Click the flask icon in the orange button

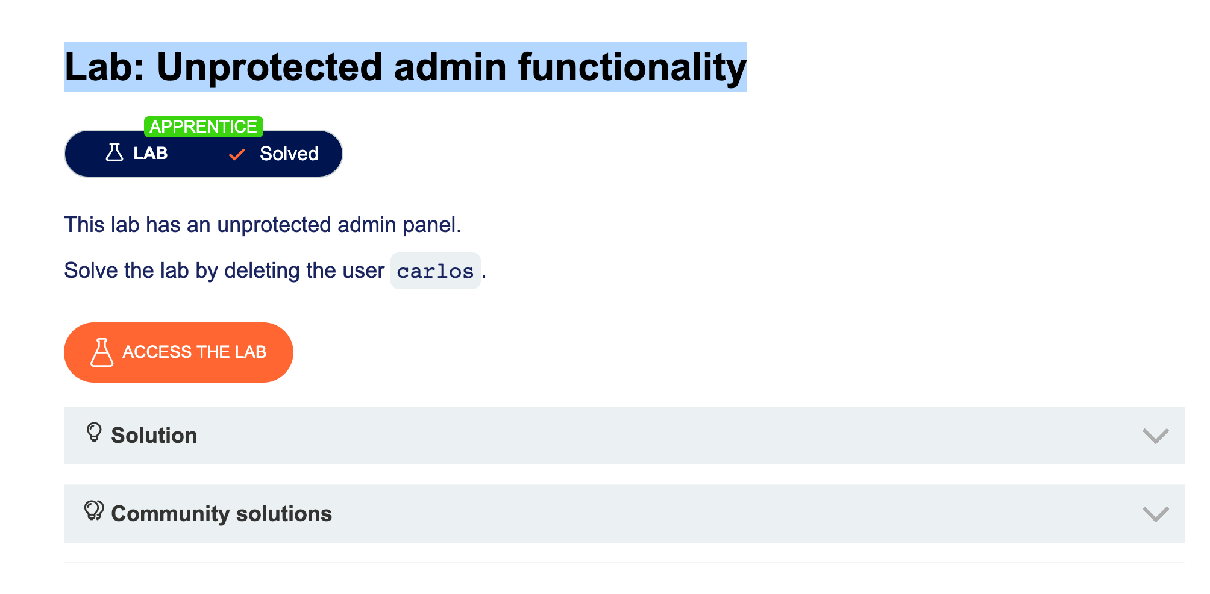point(102,352)
